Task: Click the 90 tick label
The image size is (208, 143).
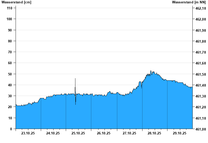Action: click(10, 30)
